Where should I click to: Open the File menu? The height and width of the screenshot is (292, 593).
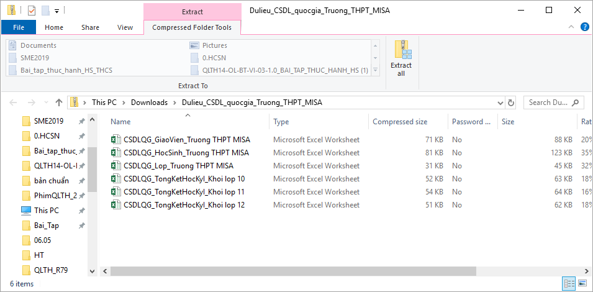tap(19, 27)
